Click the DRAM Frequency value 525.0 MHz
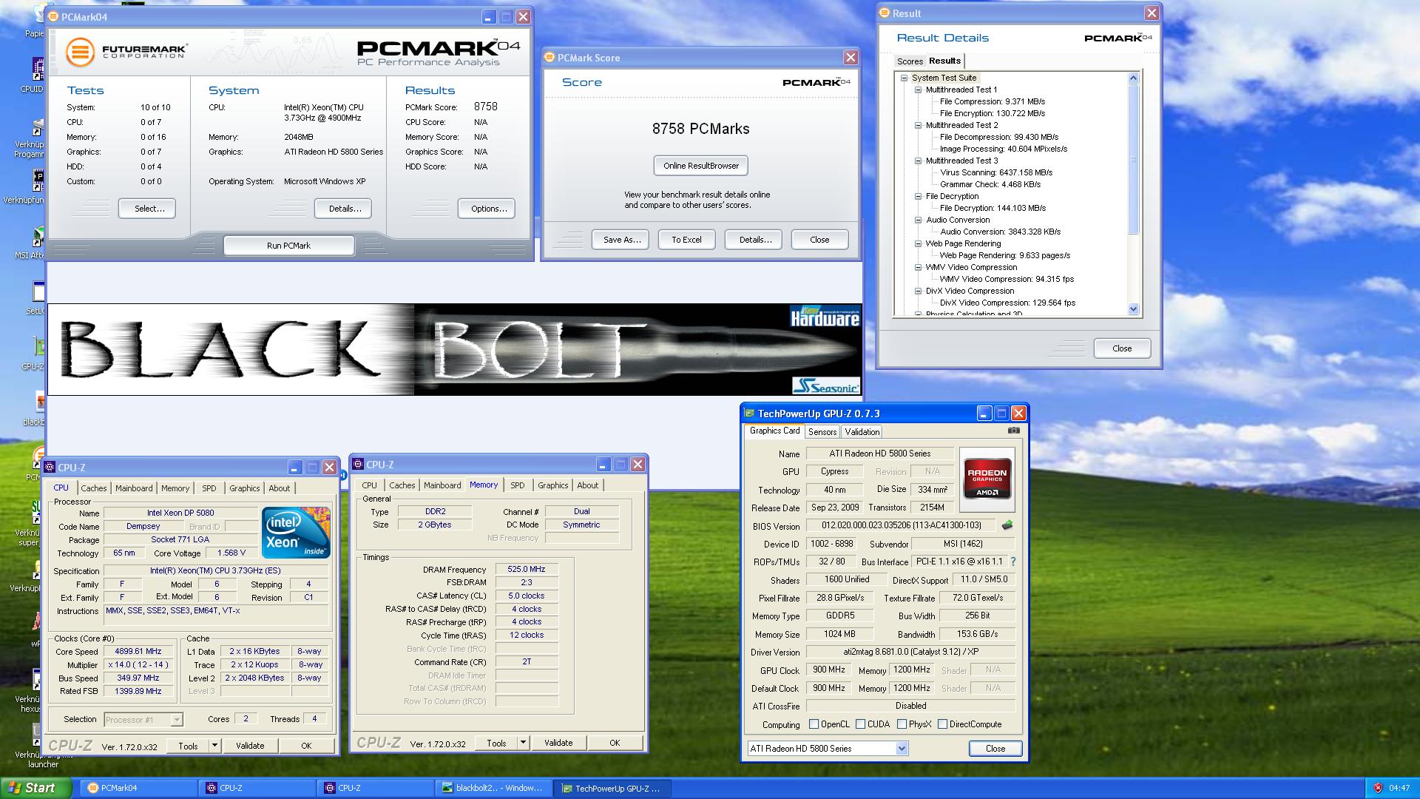The height and width of the screenshot is (799, 1420). point(526,570)
